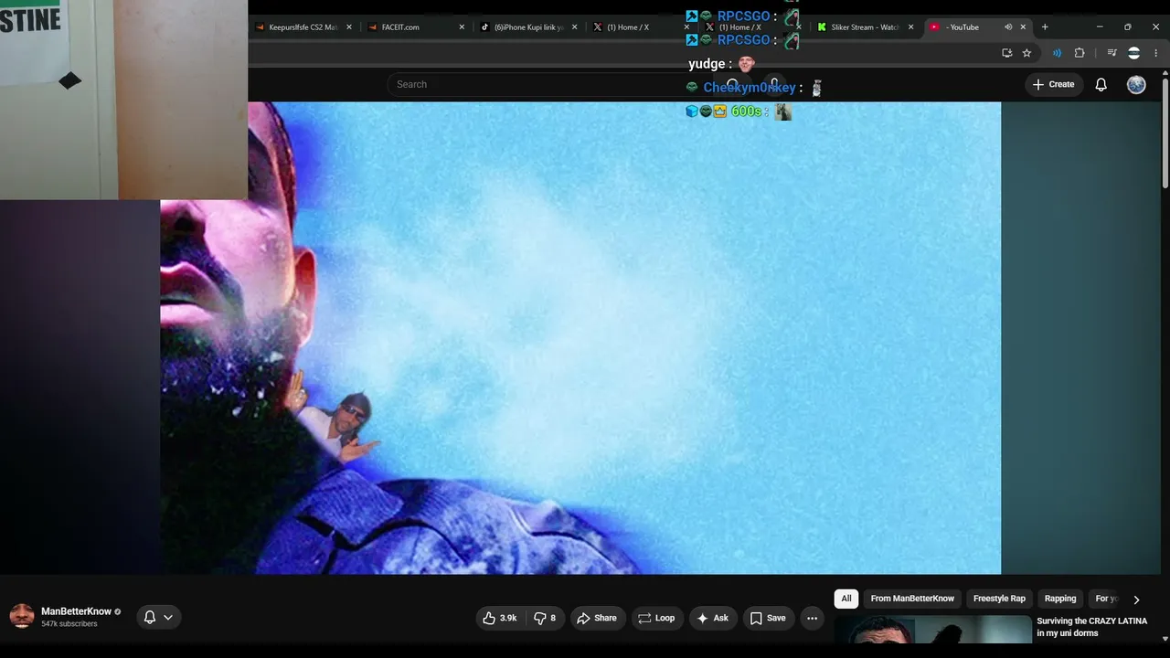Close the iPhone Kupi TikTok tab
The height and width of the screenshot is (658, 1170).
coord(575,27)
